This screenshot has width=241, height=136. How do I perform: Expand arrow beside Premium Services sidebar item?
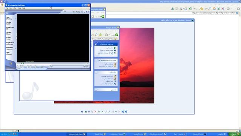tap(15, 49)
